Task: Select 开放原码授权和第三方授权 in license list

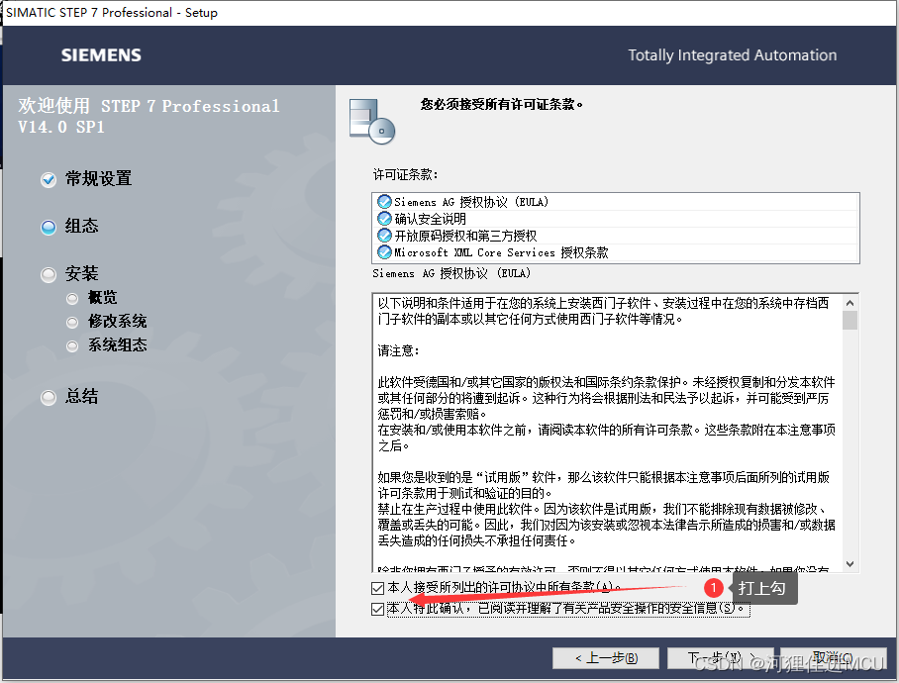Action: [x=616, y=236]
